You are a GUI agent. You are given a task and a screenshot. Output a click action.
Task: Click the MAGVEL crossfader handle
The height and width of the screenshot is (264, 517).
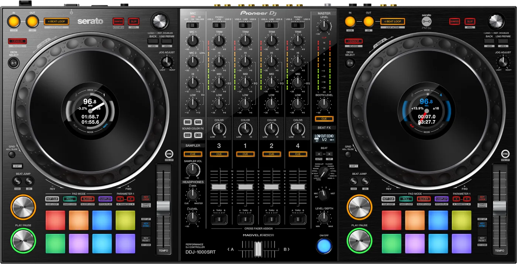click(x=258, y=249)
